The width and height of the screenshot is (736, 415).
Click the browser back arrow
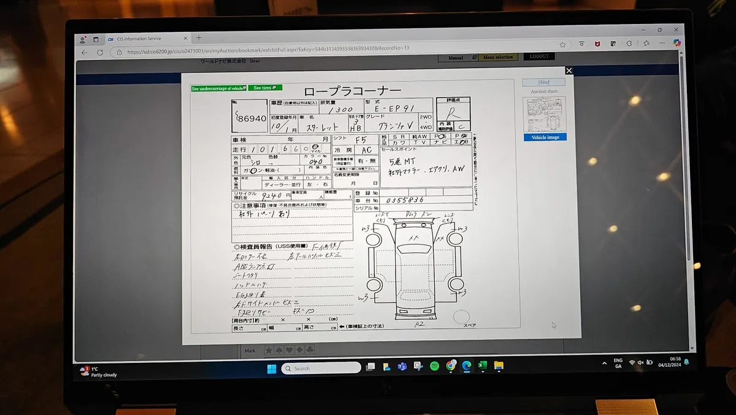coord(85,53)
